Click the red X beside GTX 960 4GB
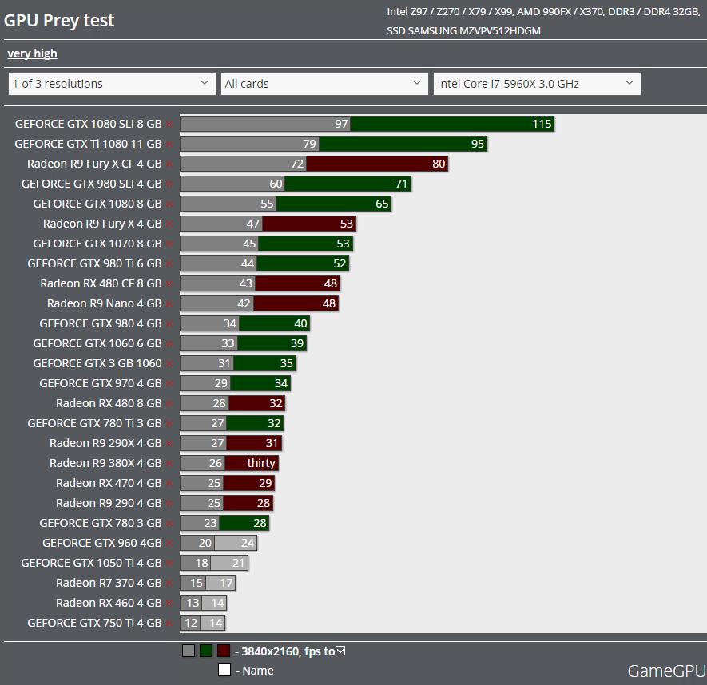Screen dimensions: 707x685 (x=169, y=544)
